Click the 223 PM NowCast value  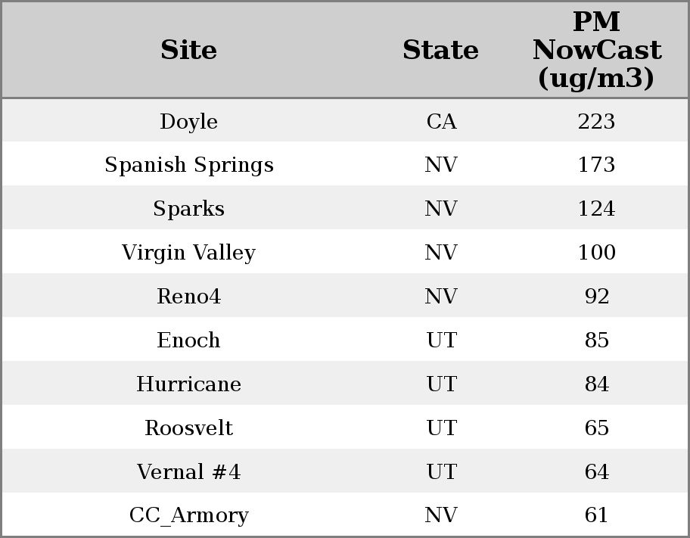point(596,122)
